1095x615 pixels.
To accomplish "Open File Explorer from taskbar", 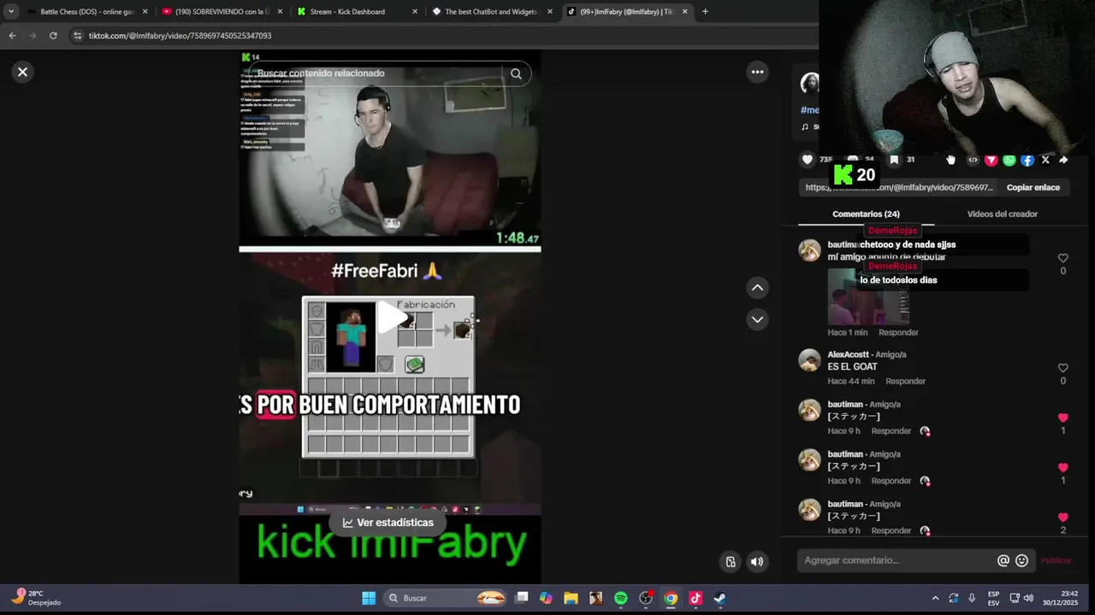I will point(571,598).
